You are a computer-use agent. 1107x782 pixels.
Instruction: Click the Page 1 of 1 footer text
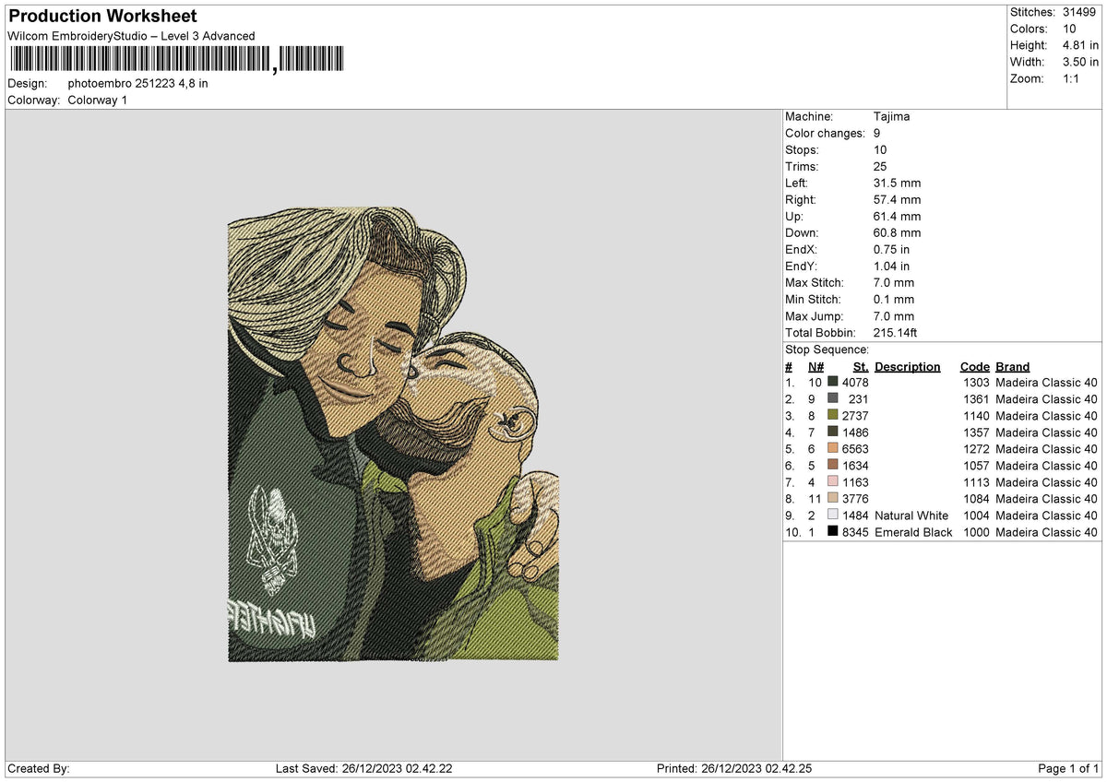click(x=1068, y=769)
